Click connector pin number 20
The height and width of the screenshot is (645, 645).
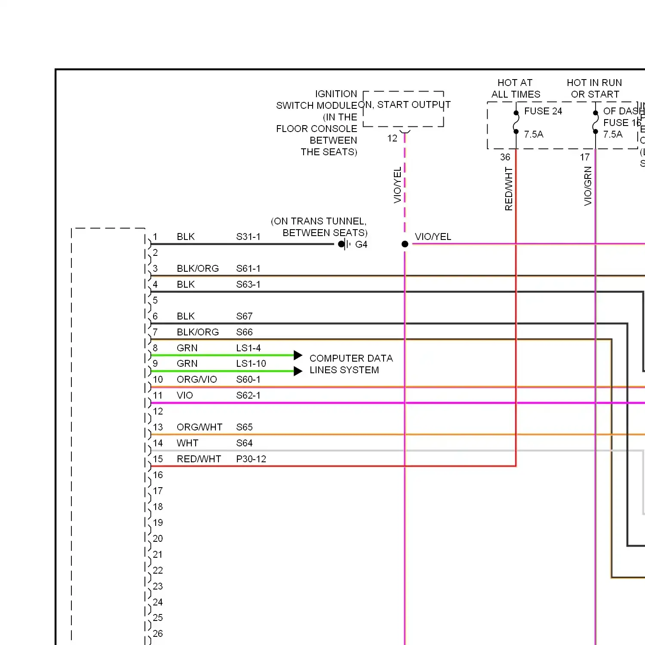click(x=158, y=538)
